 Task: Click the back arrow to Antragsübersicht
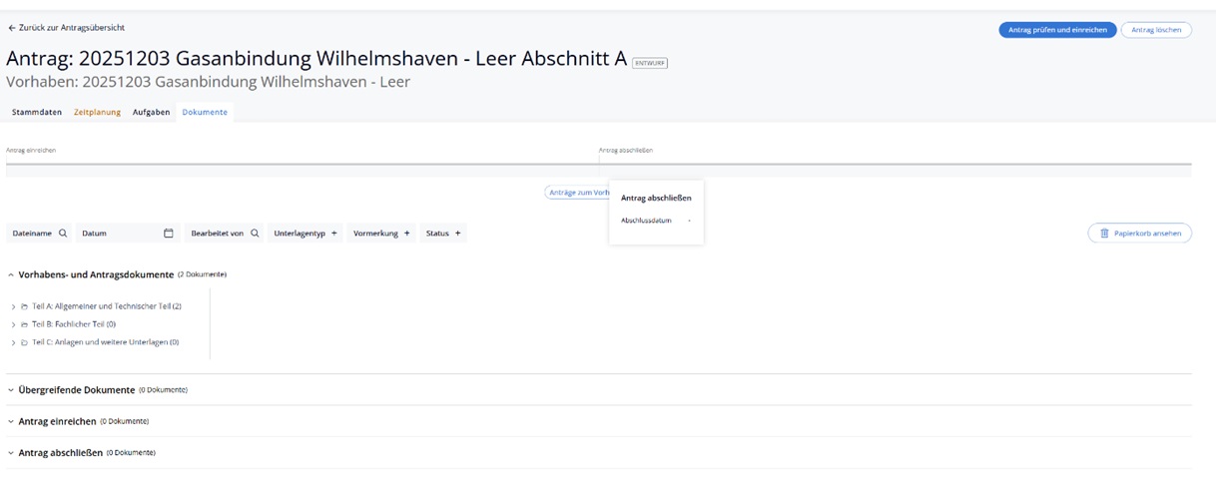click(12, 28)
